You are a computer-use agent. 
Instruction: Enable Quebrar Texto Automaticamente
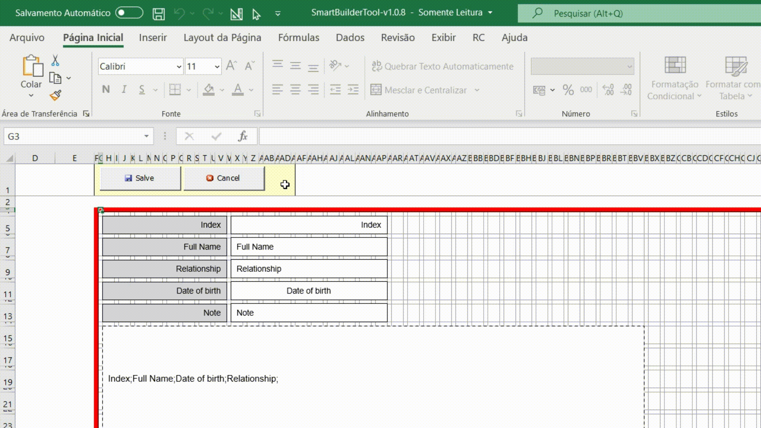click(x=441, y=66)
